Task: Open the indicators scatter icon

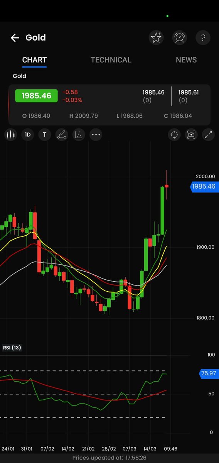Action: [x=79, y=135]
